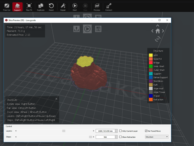Enable Show Retraction checkbox

[120, 137]
